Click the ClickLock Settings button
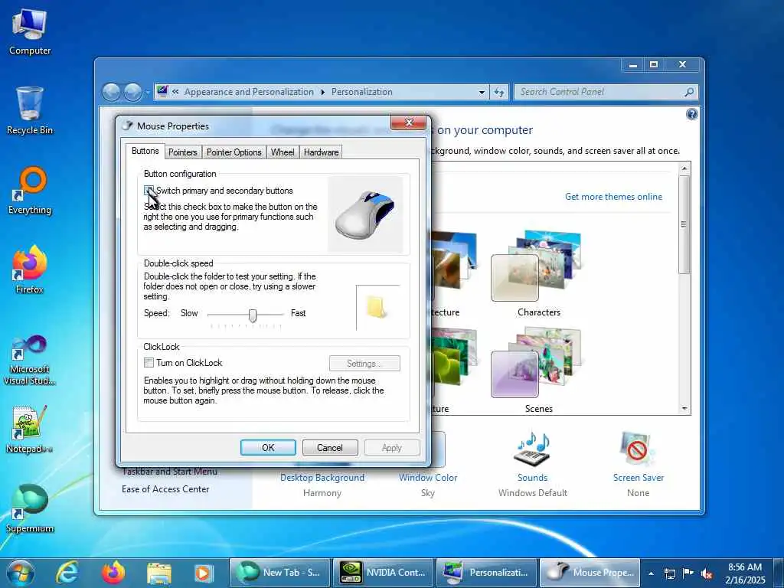Viewport: 784px width, 588px height. pyautogui.click(x=364, y=364)
